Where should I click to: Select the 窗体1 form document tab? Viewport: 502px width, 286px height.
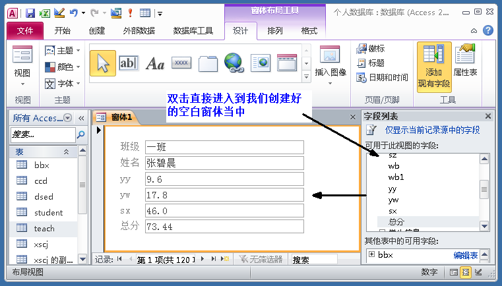(x=116, y=117)
